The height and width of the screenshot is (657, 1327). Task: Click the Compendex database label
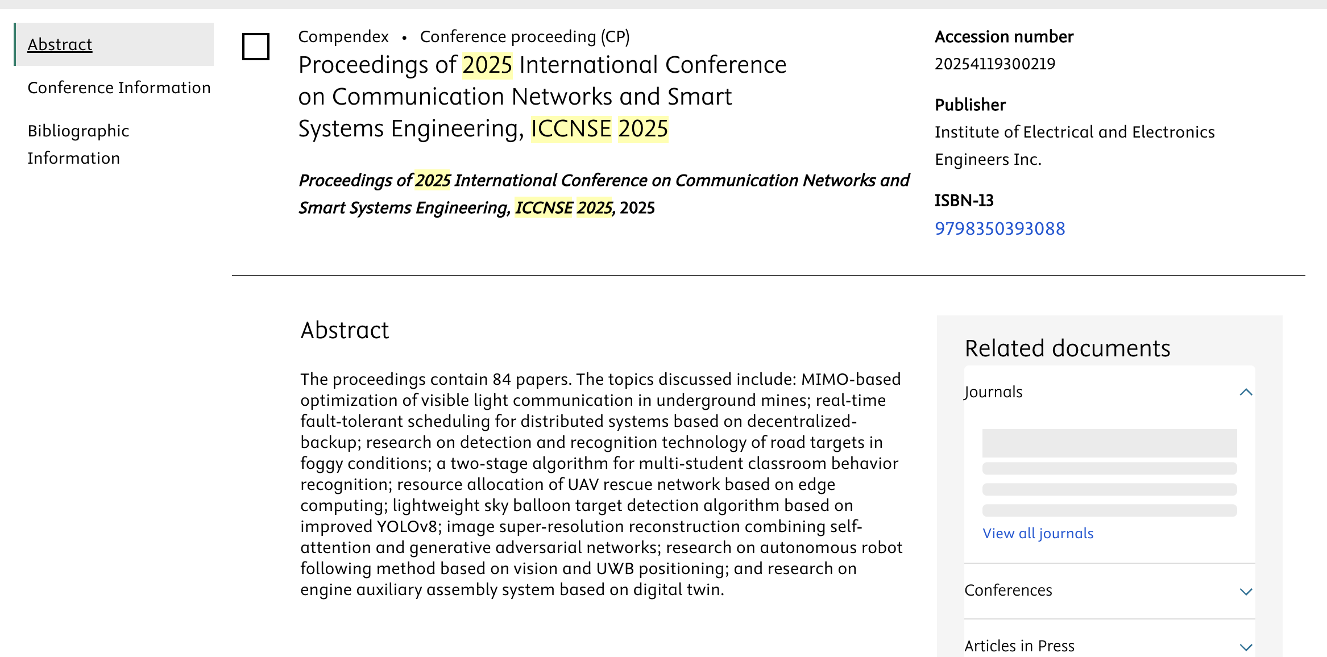pyautogui.click(x=343, y=36)
